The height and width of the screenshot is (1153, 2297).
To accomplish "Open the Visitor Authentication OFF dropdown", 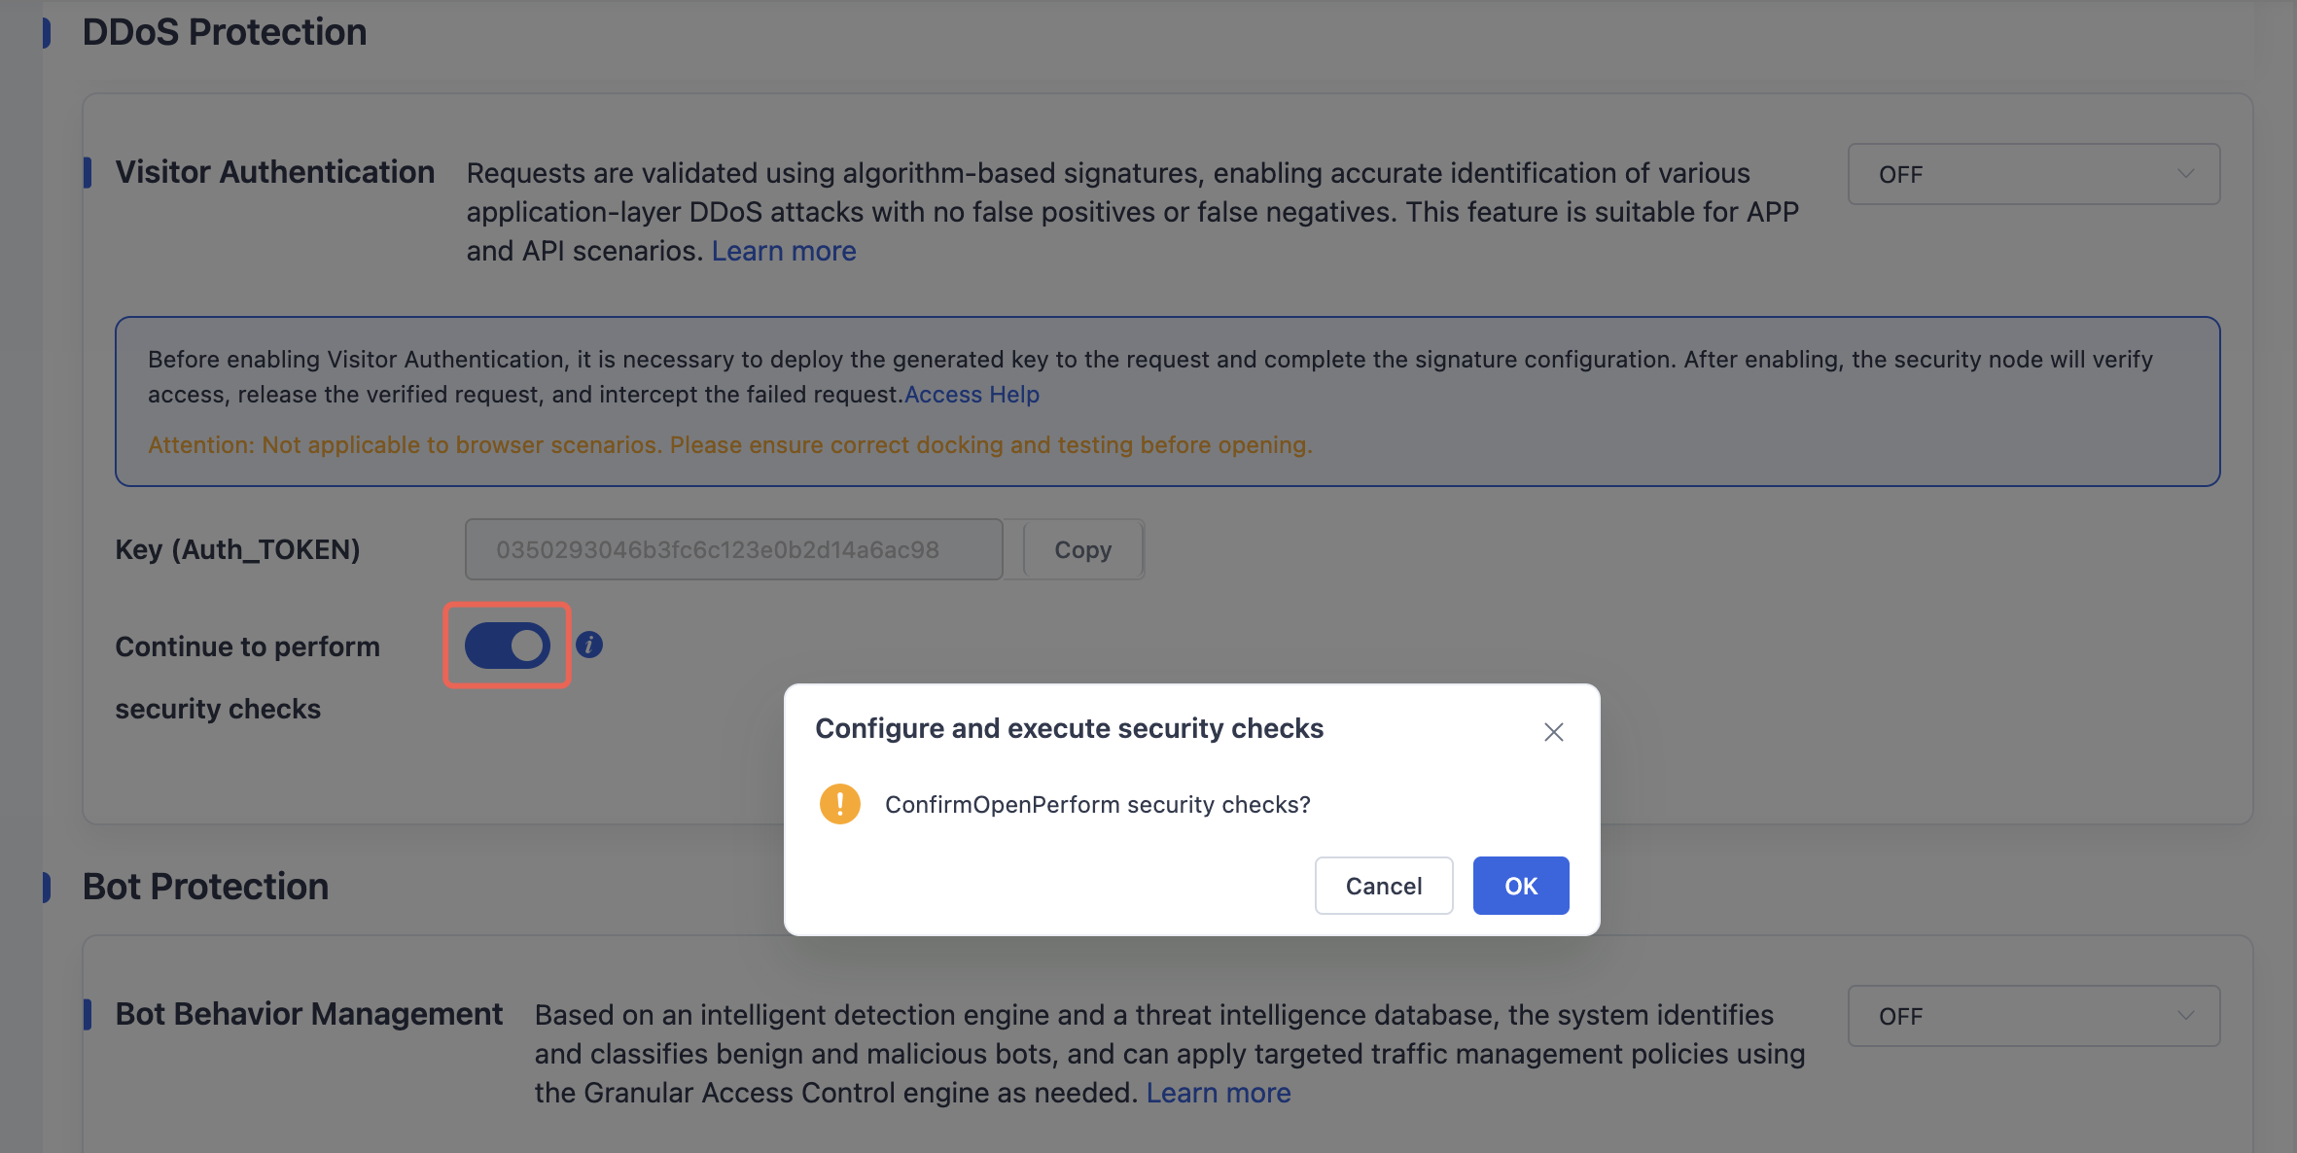I will tap(2034, 174).
